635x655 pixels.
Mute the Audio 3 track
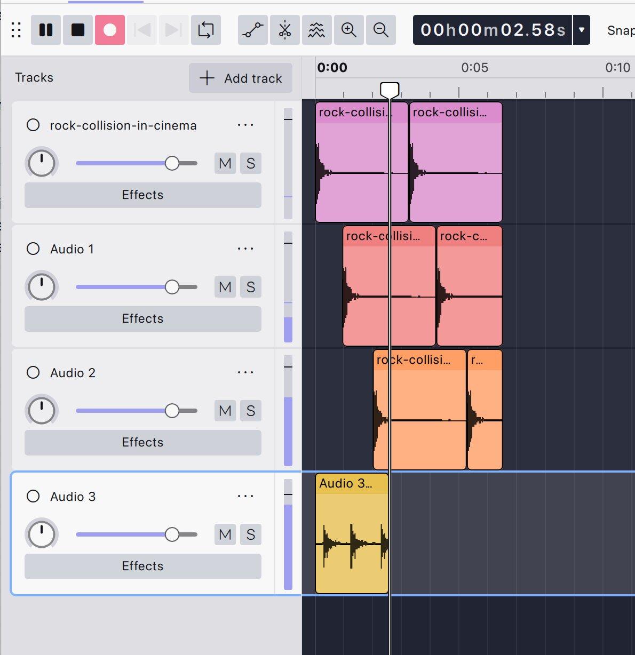[x=225, y=534]
